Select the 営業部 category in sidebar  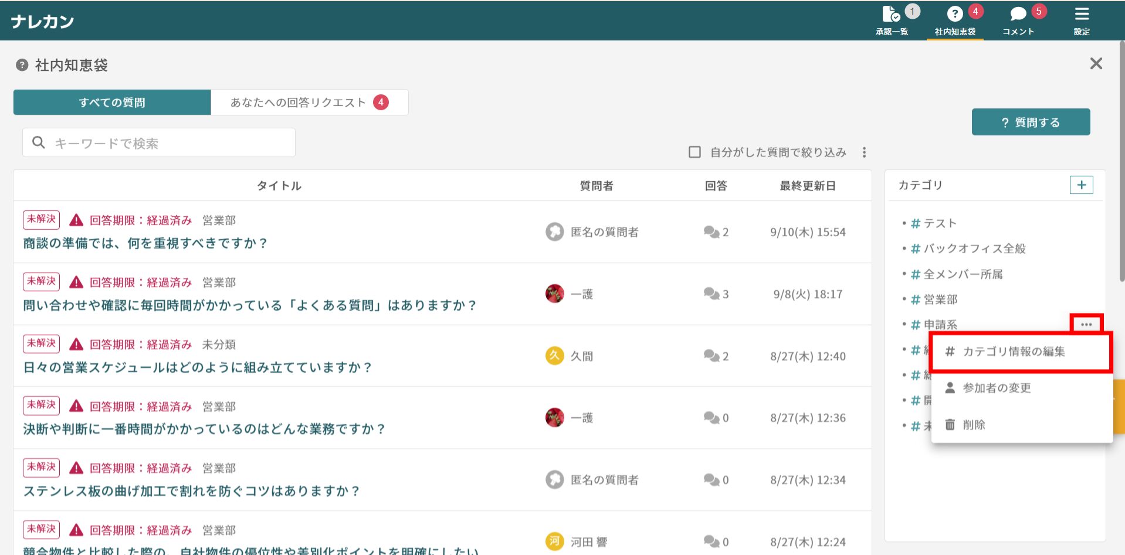tap(934, 299)
